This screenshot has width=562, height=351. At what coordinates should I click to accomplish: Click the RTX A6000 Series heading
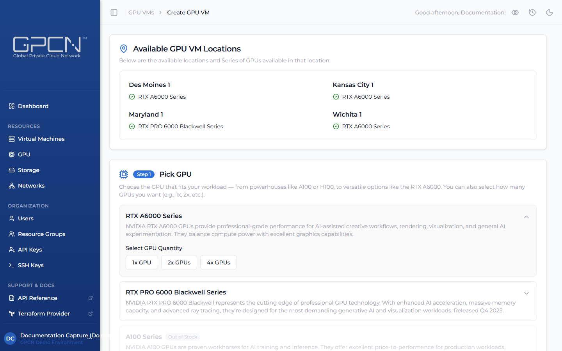[x=154, y=216]
